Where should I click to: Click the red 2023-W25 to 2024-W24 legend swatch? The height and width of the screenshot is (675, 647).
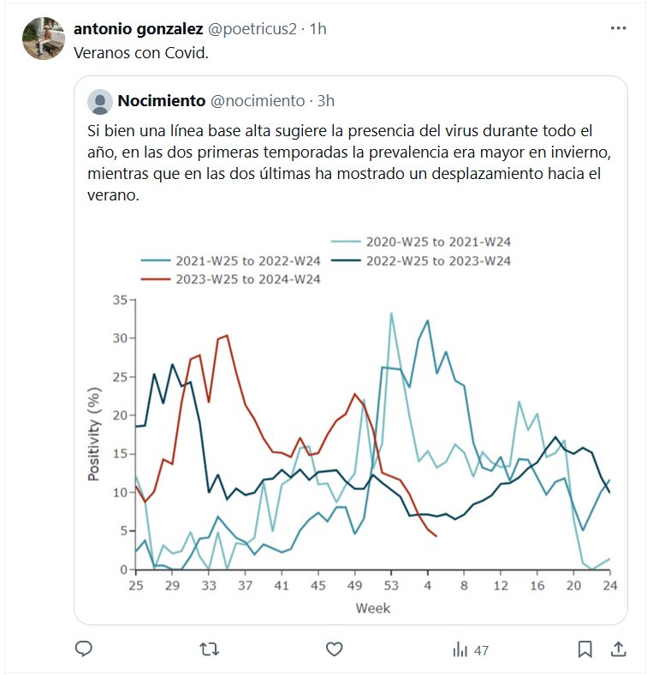click(x=157, y=279)
